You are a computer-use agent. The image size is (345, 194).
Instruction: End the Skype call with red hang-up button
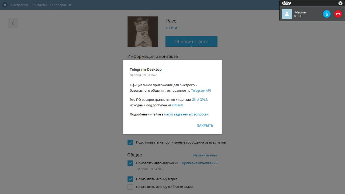338,14
